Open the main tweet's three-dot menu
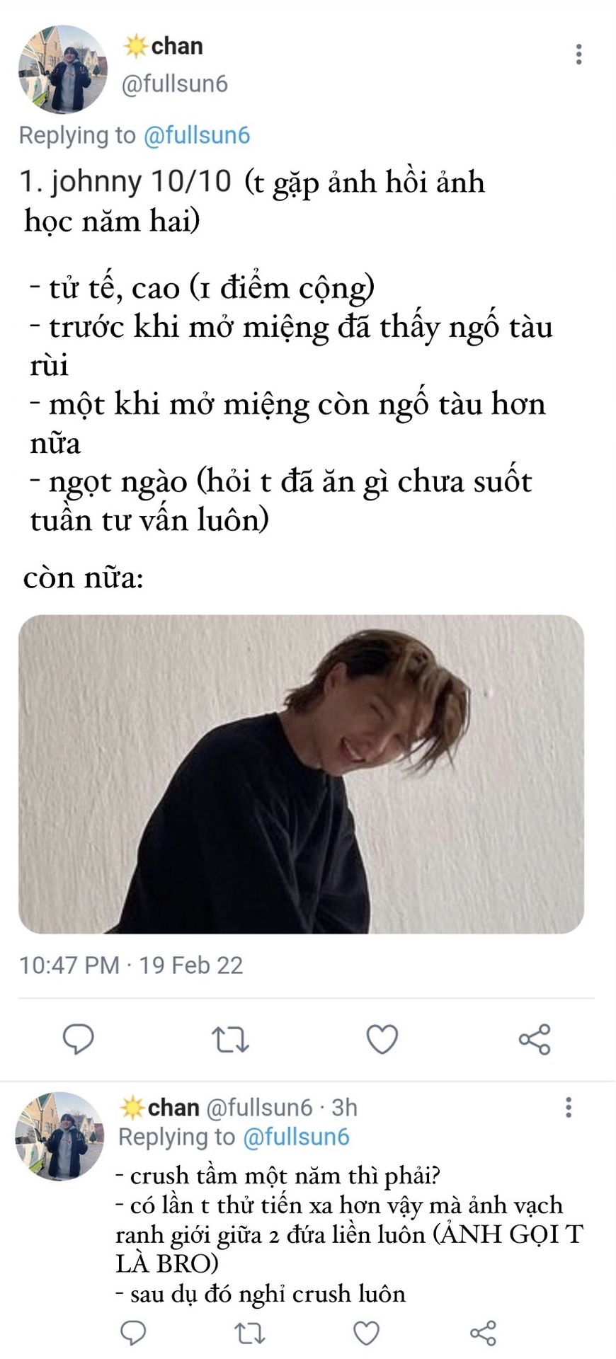 [x=579, y=55]
